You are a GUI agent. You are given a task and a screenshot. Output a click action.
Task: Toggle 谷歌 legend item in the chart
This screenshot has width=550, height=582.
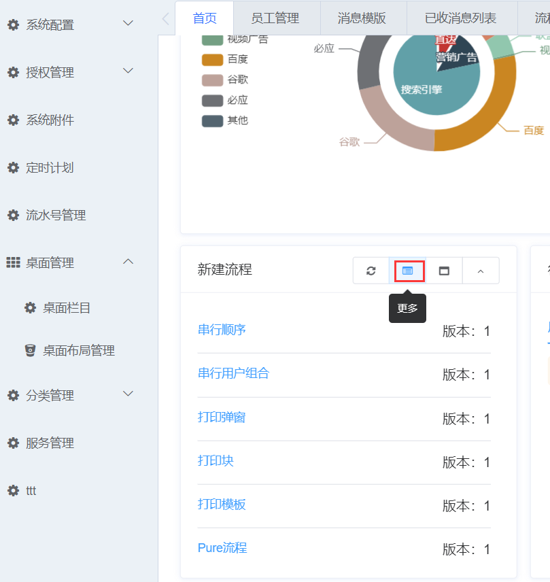pyautogui.click(x=226, y=80)
